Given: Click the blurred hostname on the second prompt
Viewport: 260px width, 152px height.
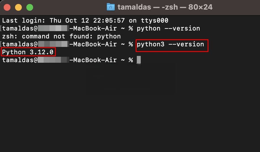Looking at the screenshot, I should click(x=53, y=44).
